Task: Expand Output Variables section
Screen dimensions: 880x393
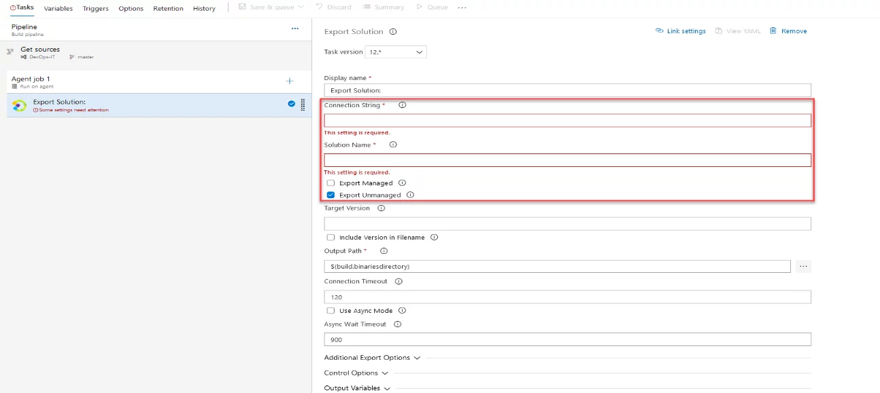Action: pyautogui.click(x=357, y=388)
